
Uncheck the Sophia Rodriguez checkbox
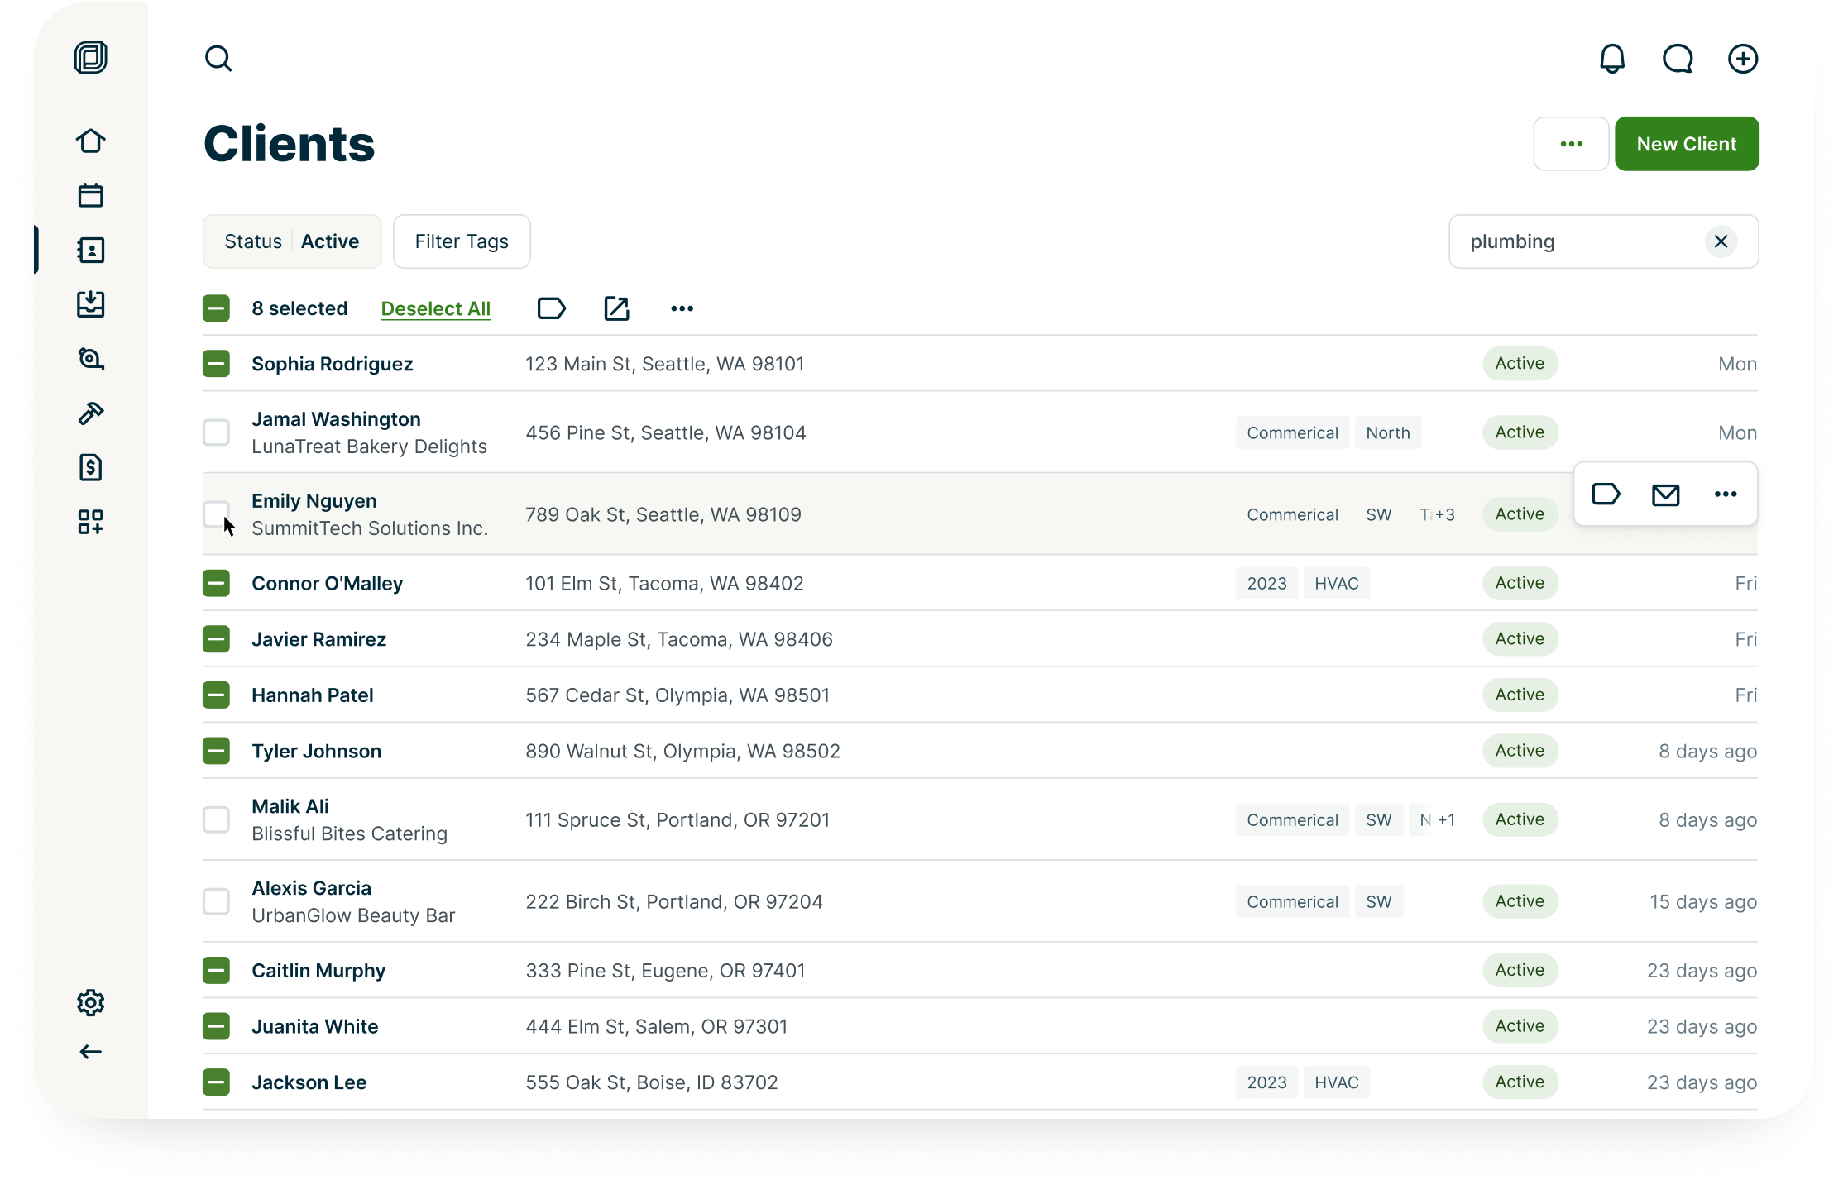pos(216,364)
